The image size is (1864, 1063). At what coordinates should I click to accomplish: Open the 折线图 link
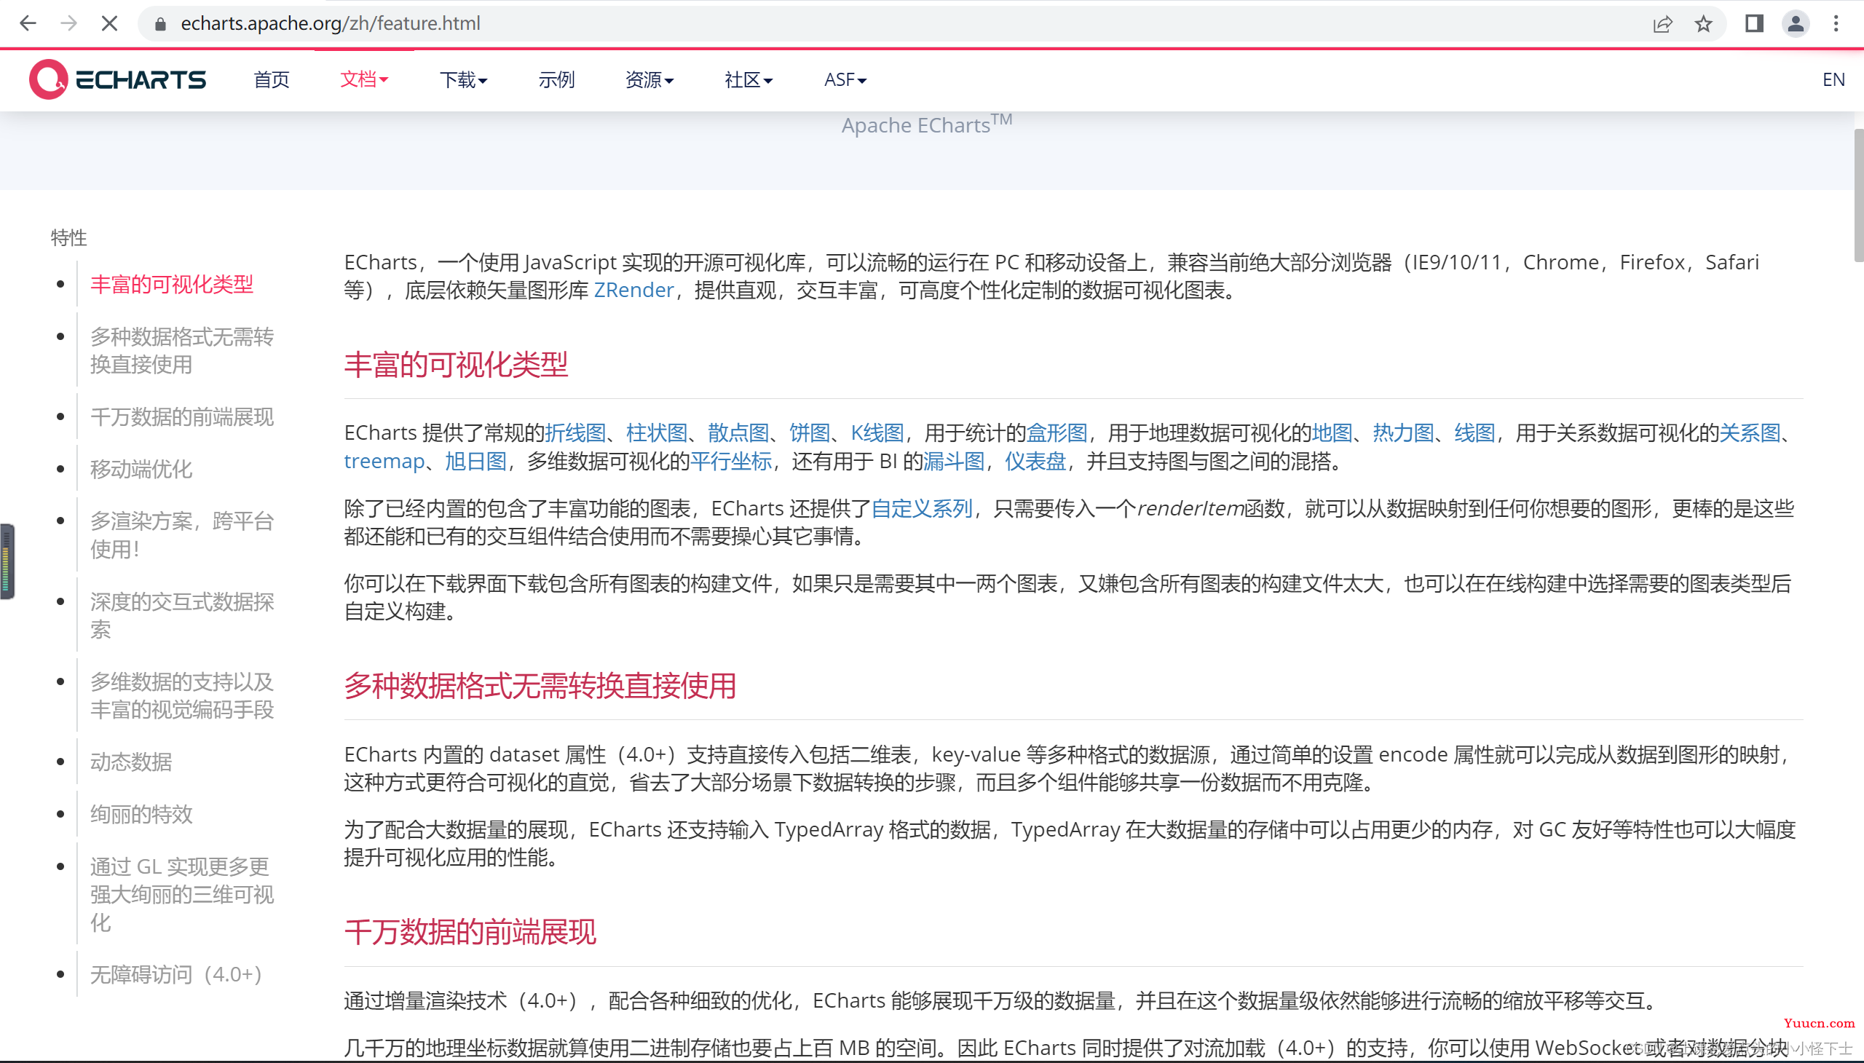[575, 432]
